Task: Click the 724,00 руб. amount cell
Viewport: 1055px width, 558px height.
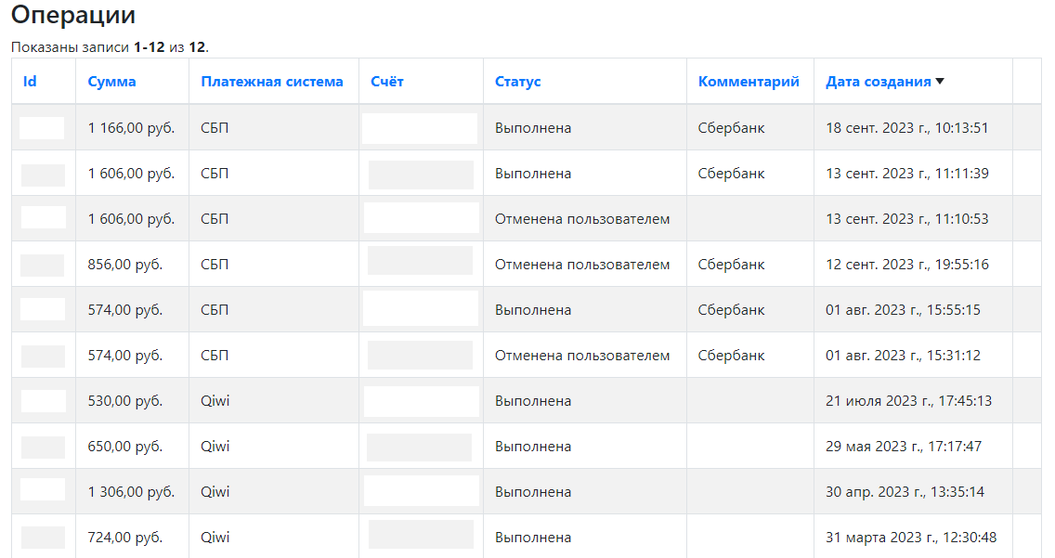Action: 125,538
